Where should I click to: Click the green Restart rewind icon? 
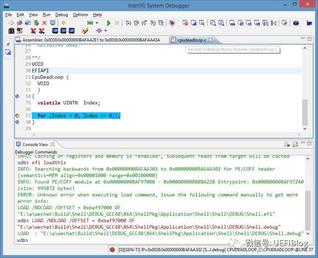click(90, 23)
